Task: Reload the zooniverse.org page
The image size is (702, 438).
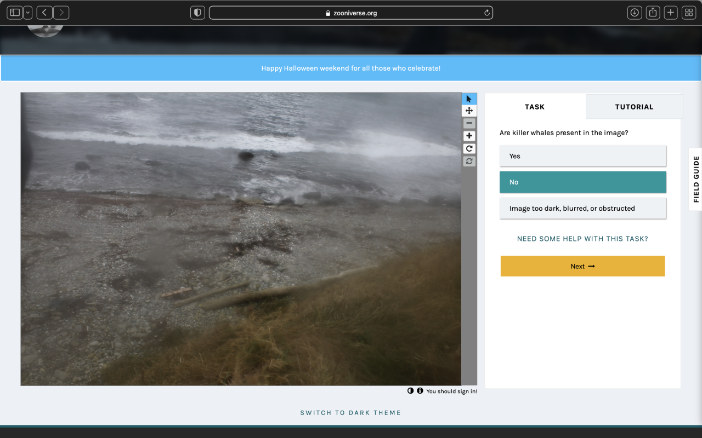Action: (486, 13)
